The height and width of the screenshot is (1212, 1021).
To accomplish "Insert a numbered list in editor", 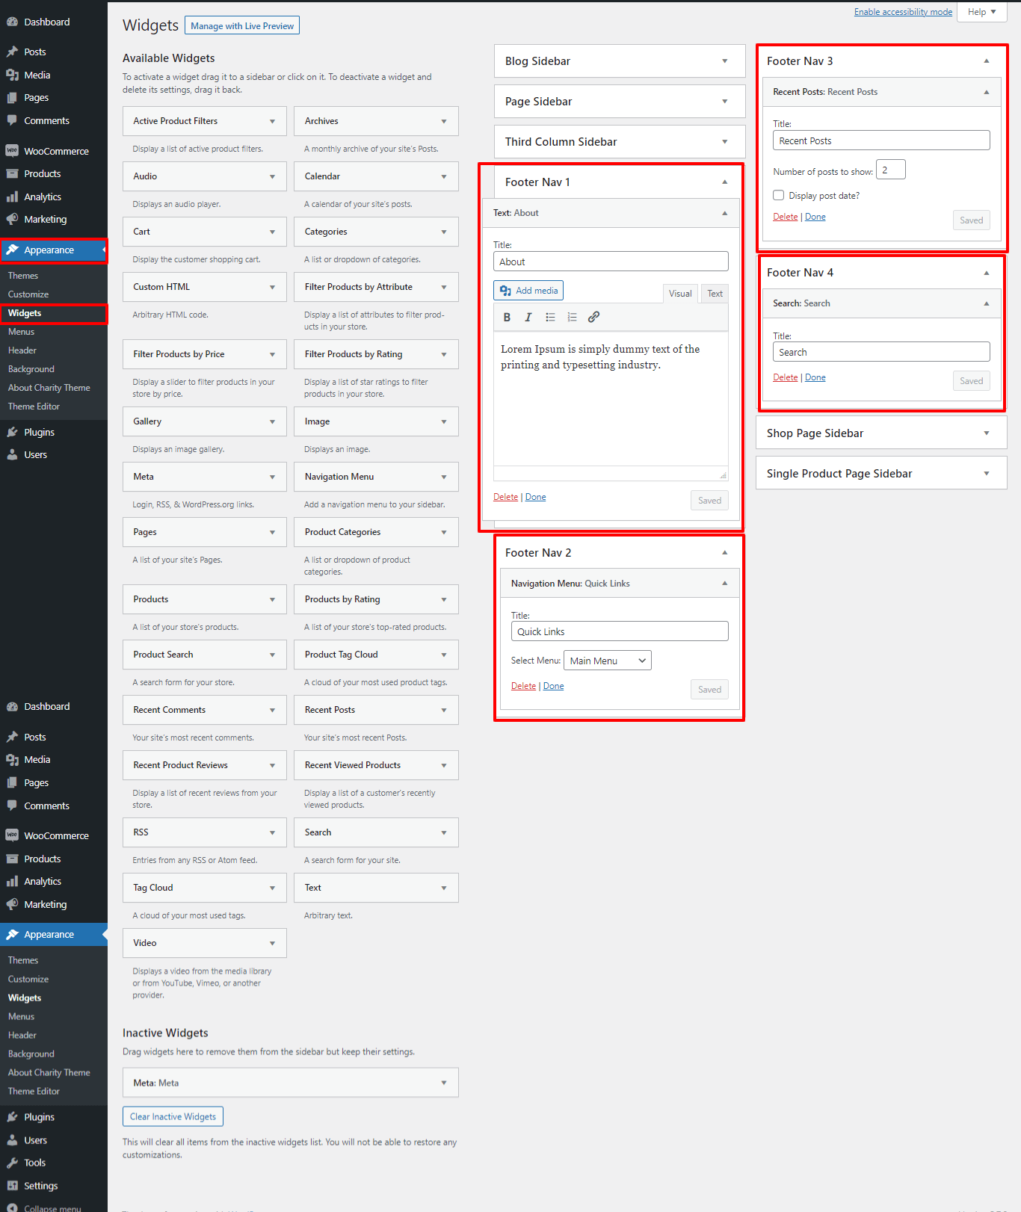I will pos(572,318).
